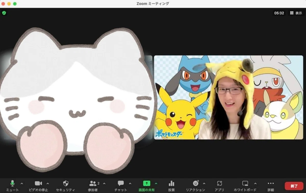Expand audio options chevron beside ミュート
The image size is (306, 193).
pyautogui.click(x=22, y=184)
